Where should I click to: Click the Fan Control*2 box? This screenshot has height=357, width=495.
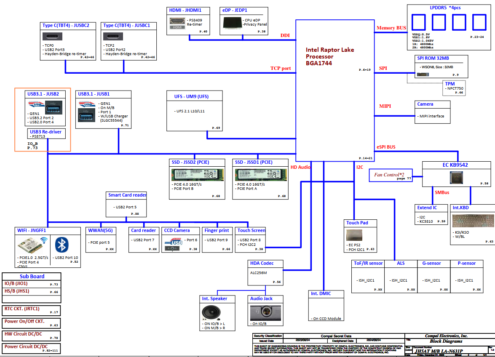pos(390,176)
